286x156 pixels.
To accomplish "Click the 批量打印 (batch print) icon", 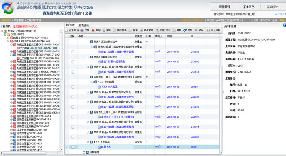I will (157, 30).
